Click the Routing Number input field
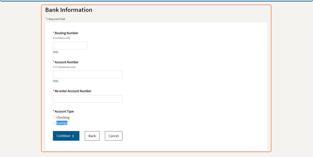313x157 pixels. [70, 45]
